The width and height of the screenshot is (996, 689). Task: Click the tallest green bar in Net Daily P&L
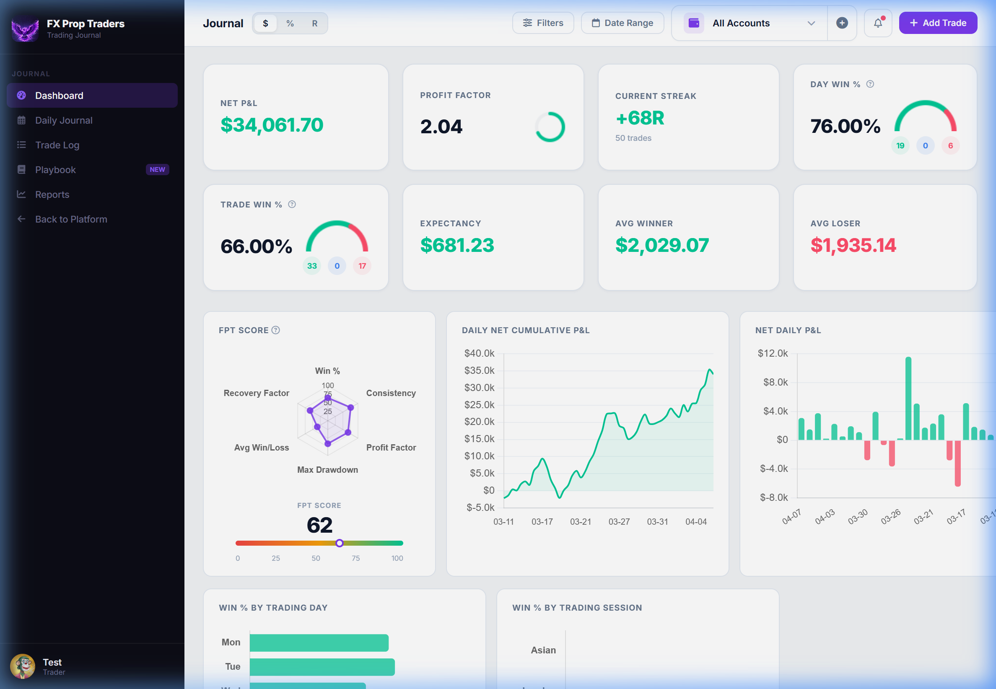pos(908,398)
